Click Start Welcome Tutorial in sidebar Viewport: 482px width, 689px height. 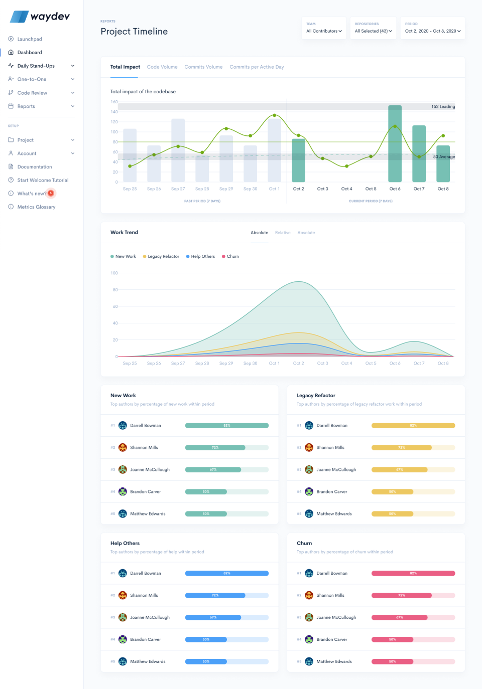[42, 180]
